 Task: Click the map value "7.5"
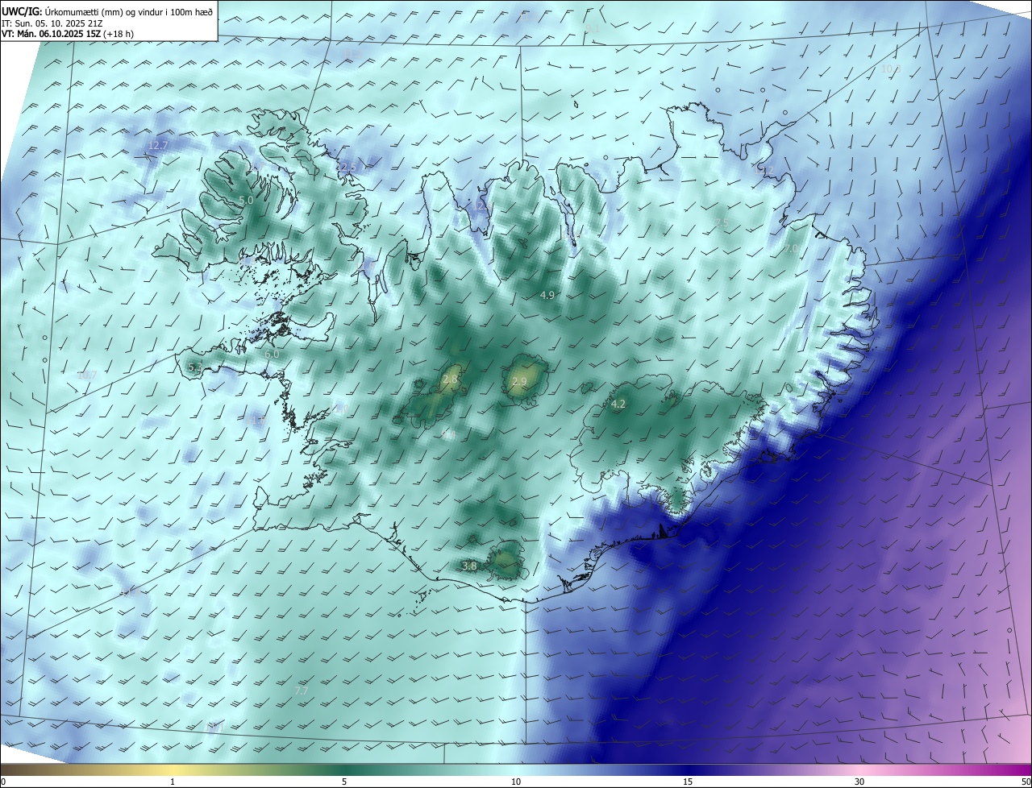[x=722, y=222]
